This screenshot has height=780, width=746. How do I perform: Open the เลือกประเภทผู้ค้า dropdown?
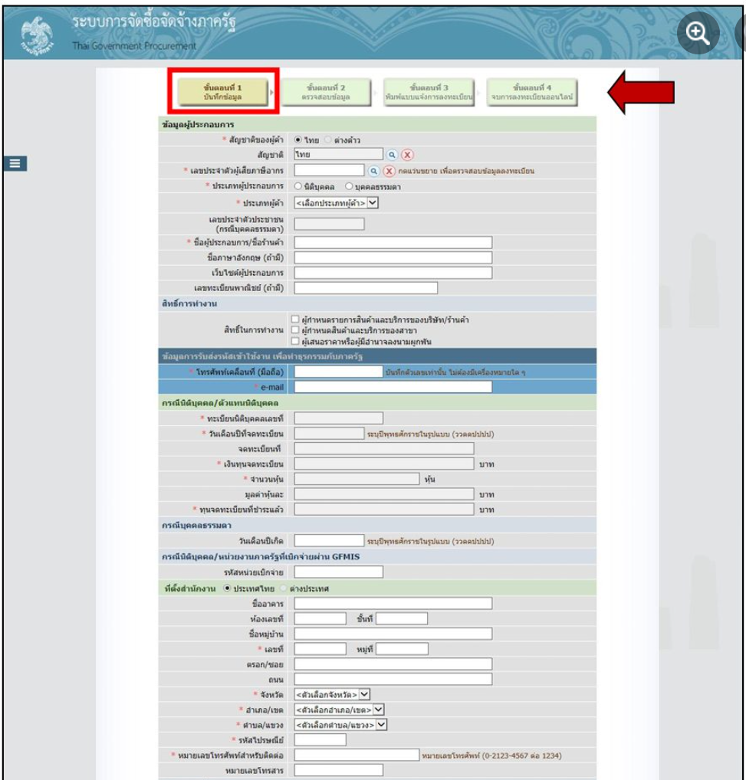(337, 203)
